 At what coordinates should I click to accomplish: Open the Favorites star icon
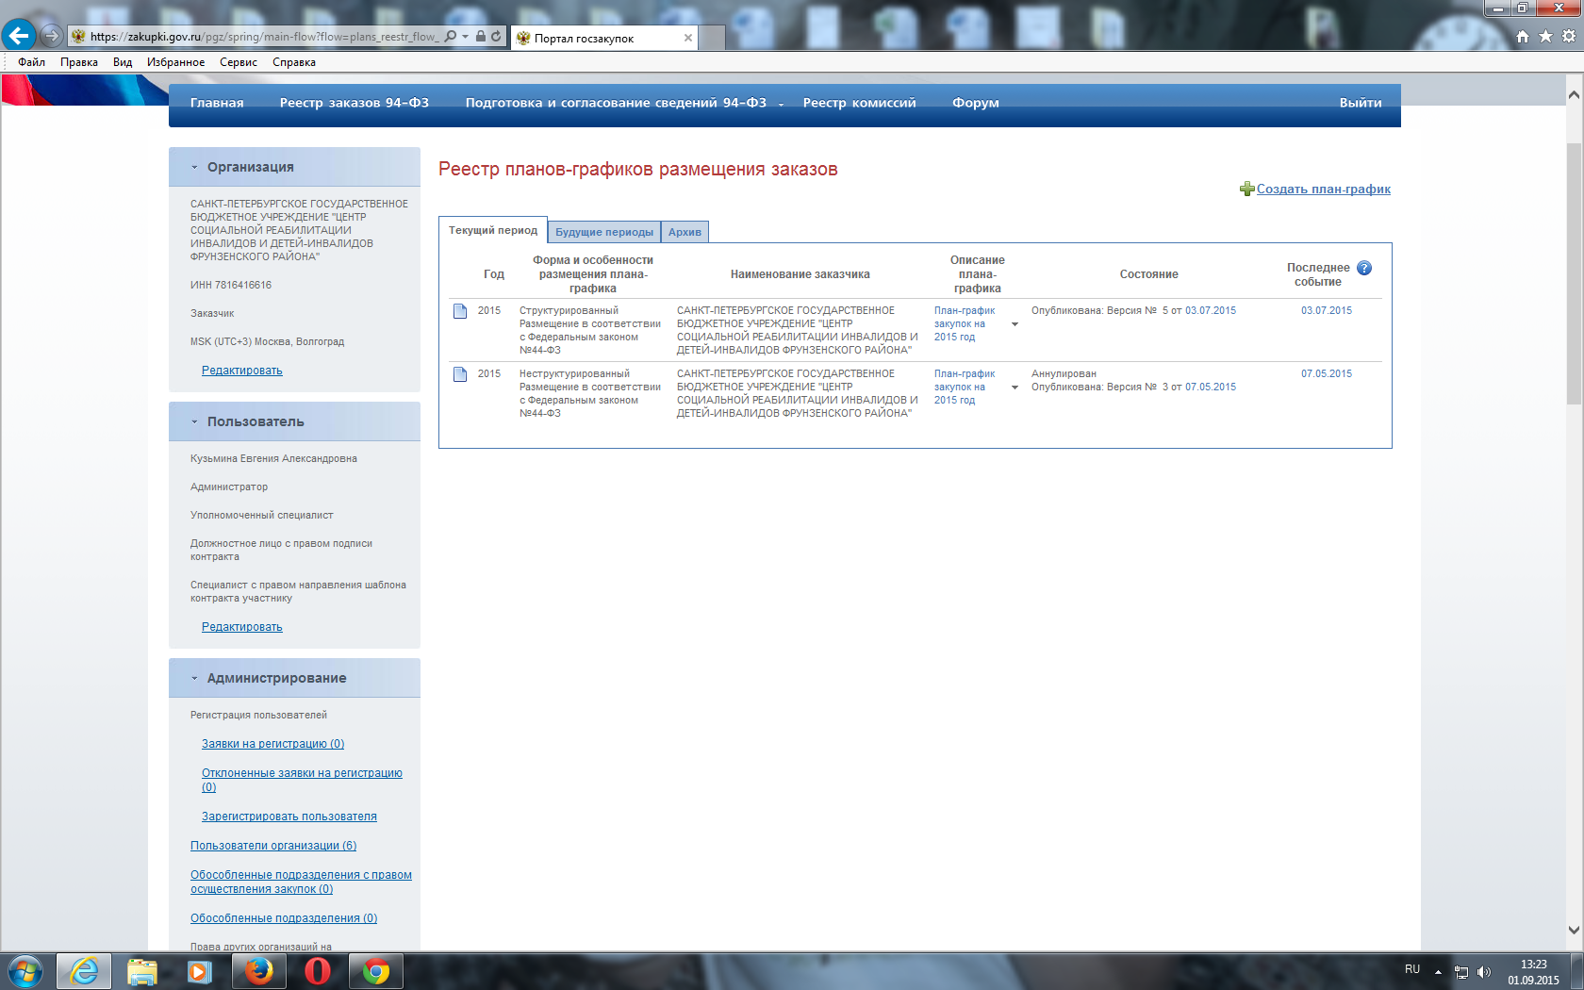1545,37
